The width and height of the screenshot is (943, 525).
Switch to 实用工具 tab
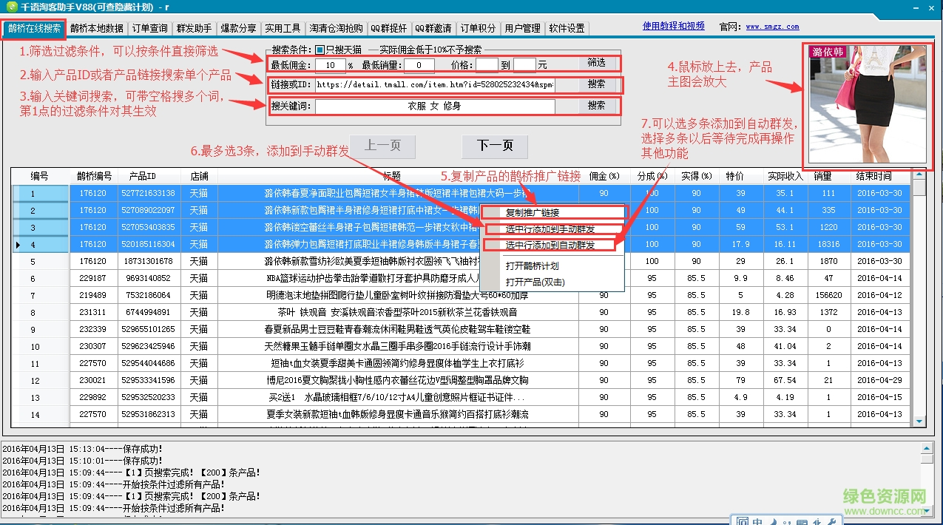tap(283, 29)
